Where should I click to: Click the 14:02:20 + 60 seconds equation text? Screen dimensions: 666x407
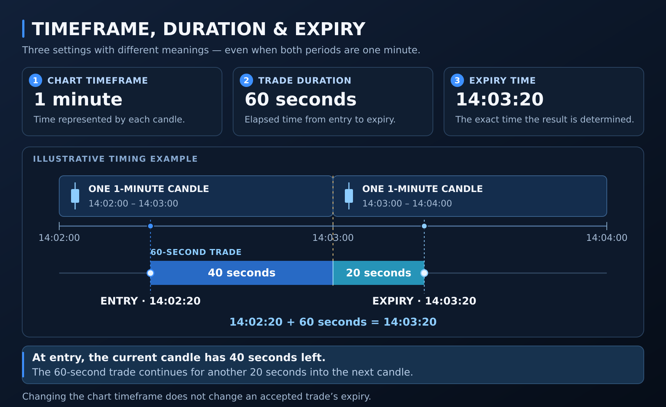[x=333, y=322]
